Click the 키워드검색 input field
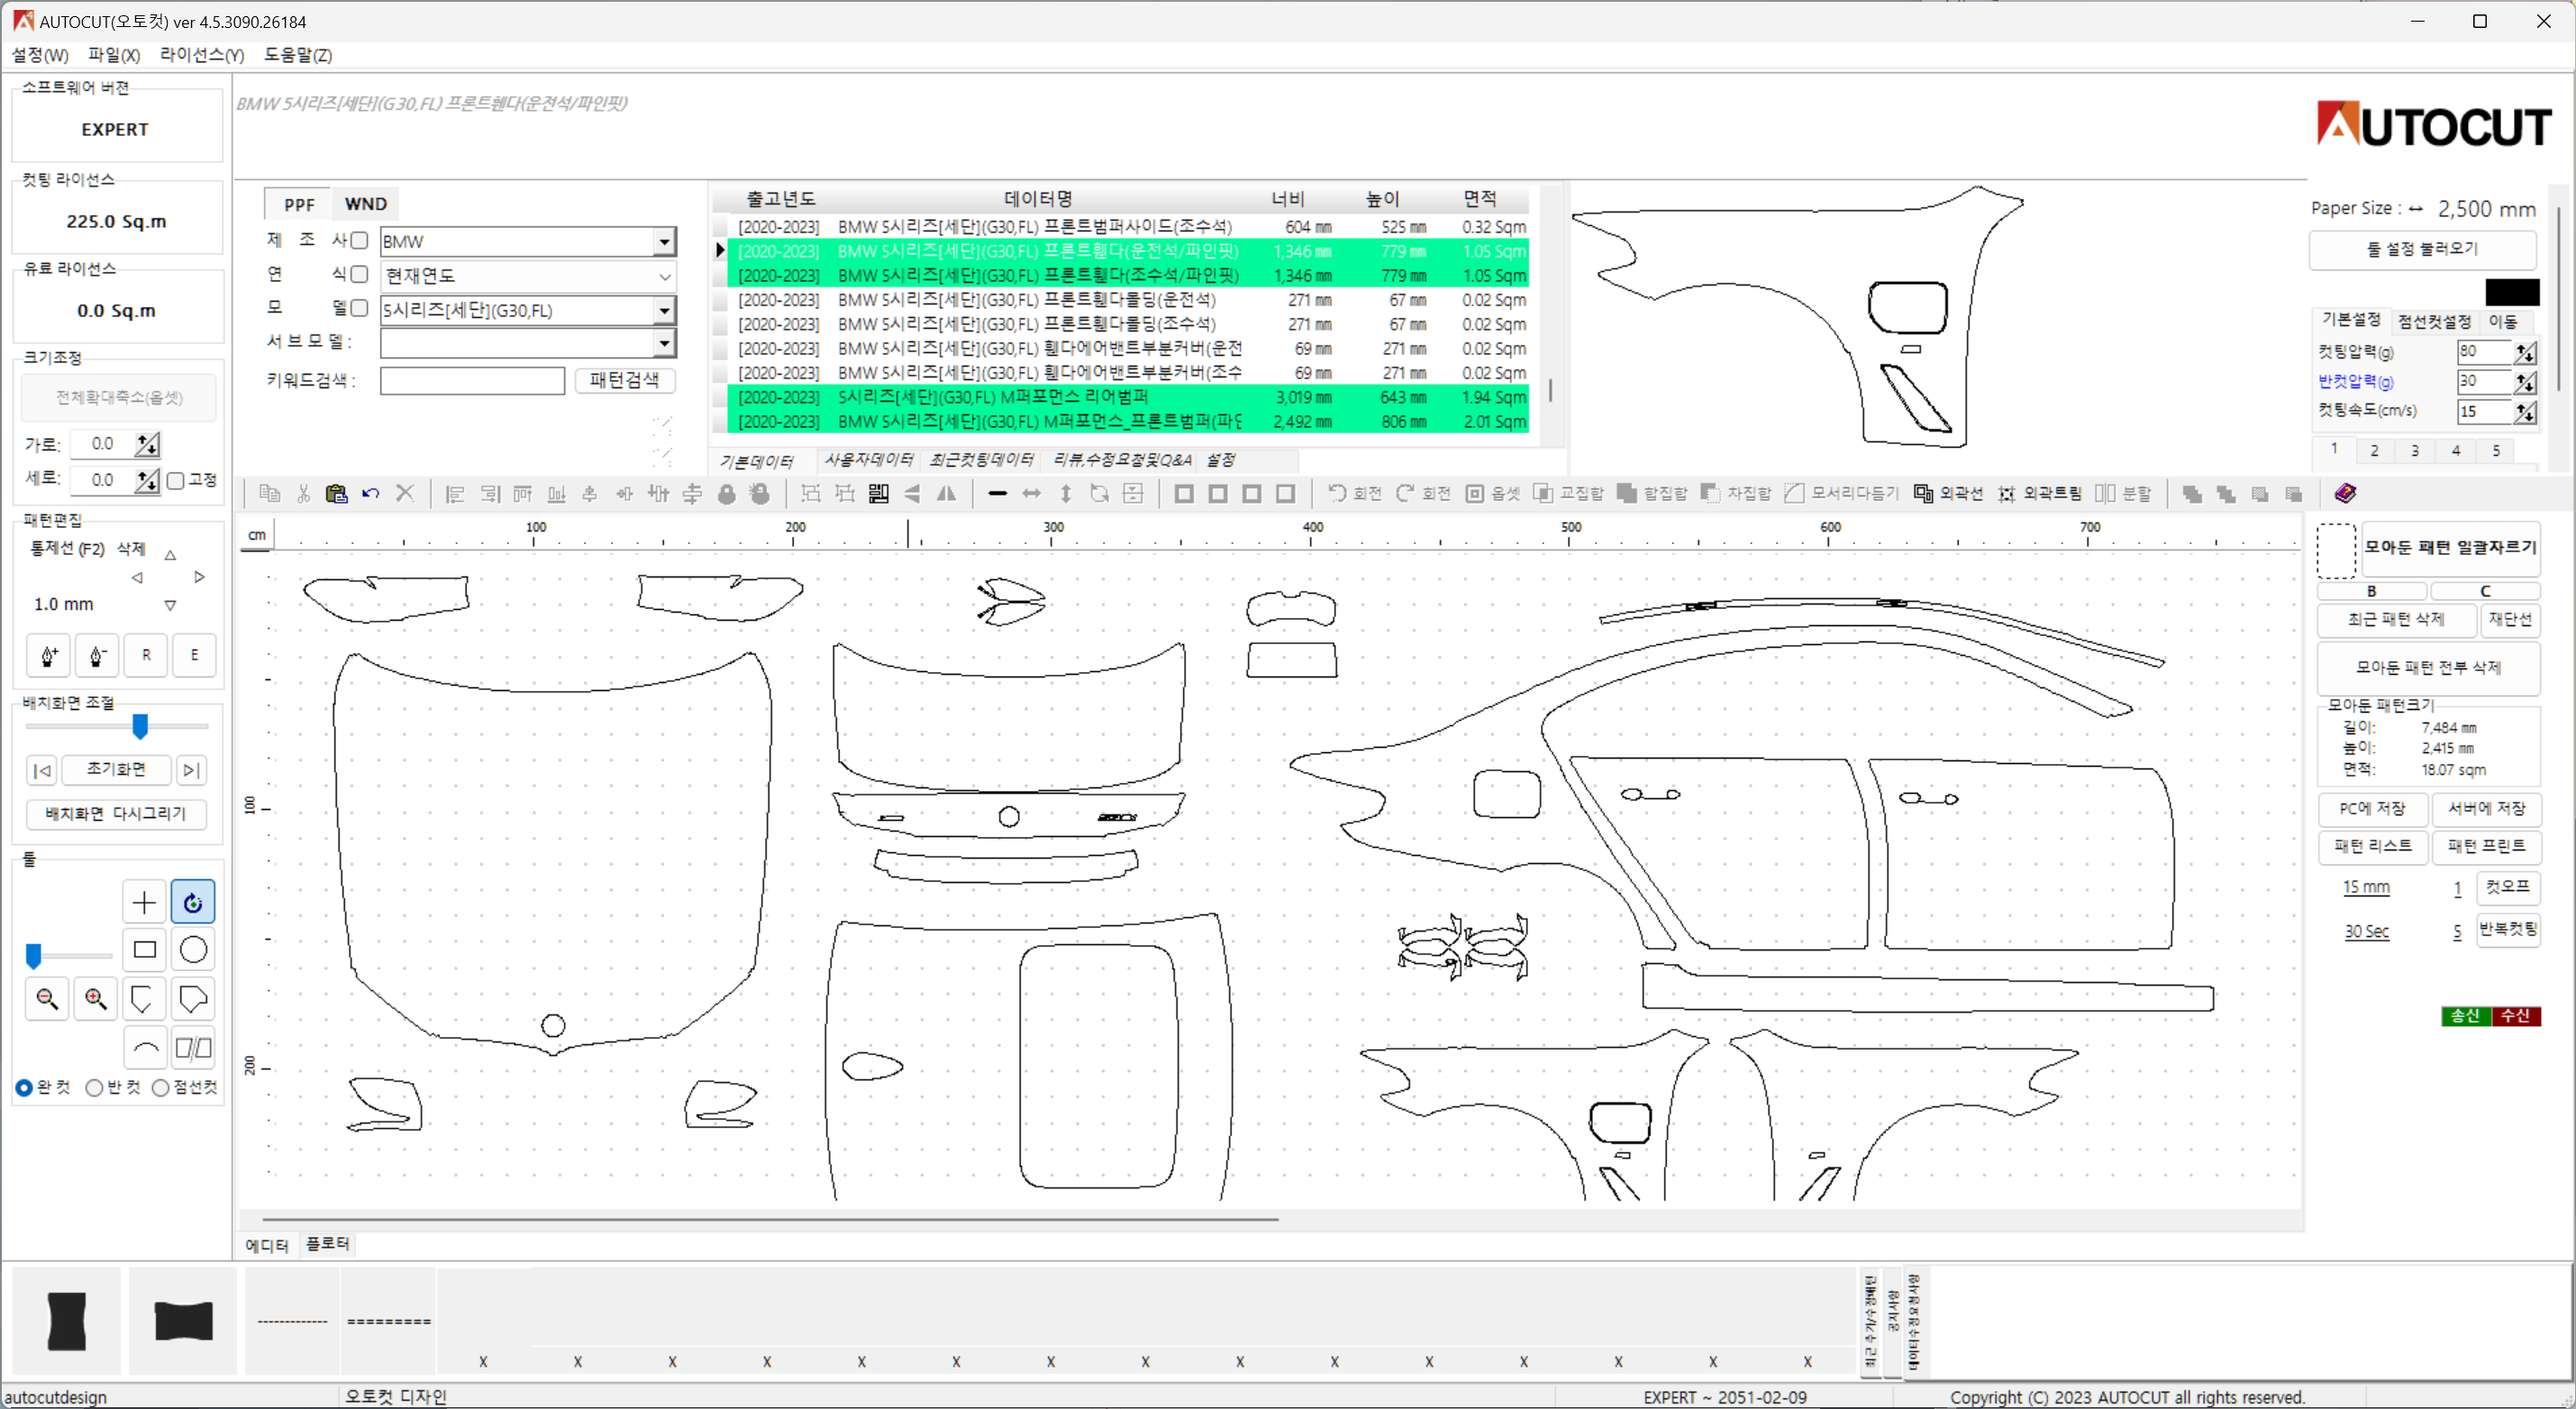The width and height of the screenshot is (2576, 1409). [x=472, y=381]
